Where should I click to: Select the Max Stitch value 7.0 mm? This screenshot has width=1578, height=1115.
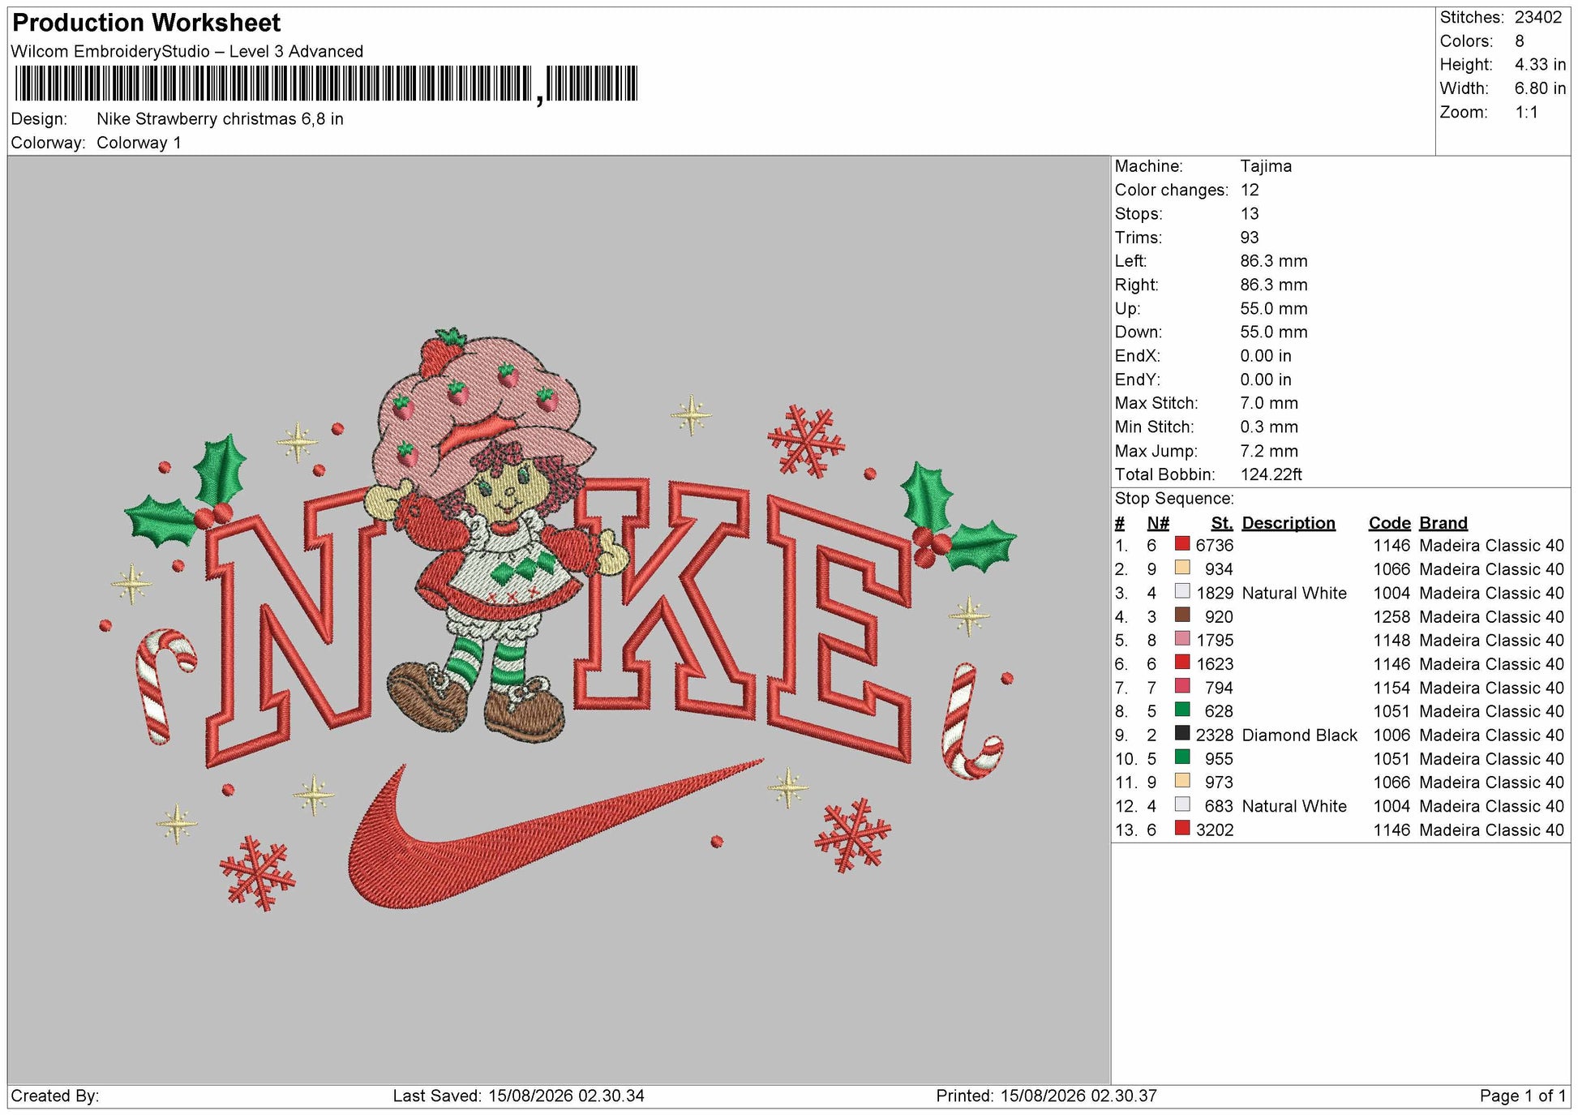pos(1269,403)
